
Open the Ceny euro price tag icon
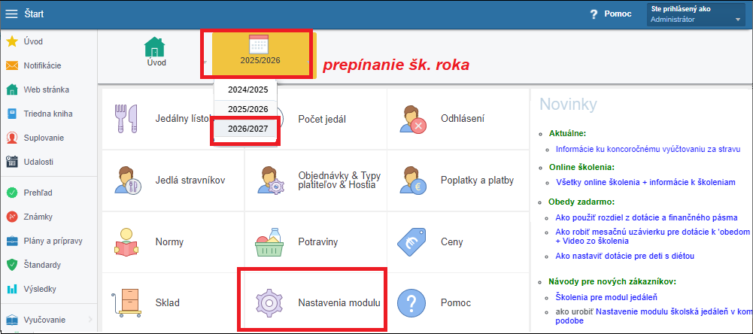click(x=411, y=241)
